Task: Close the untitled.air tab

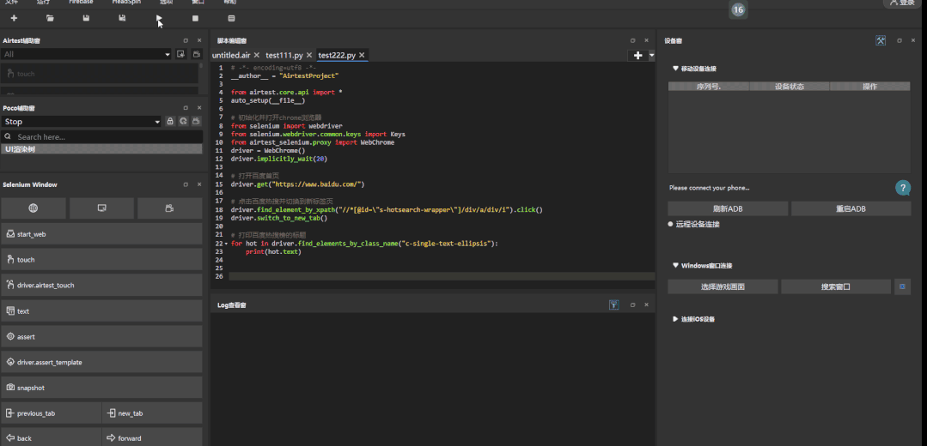Action: (257, 56)
